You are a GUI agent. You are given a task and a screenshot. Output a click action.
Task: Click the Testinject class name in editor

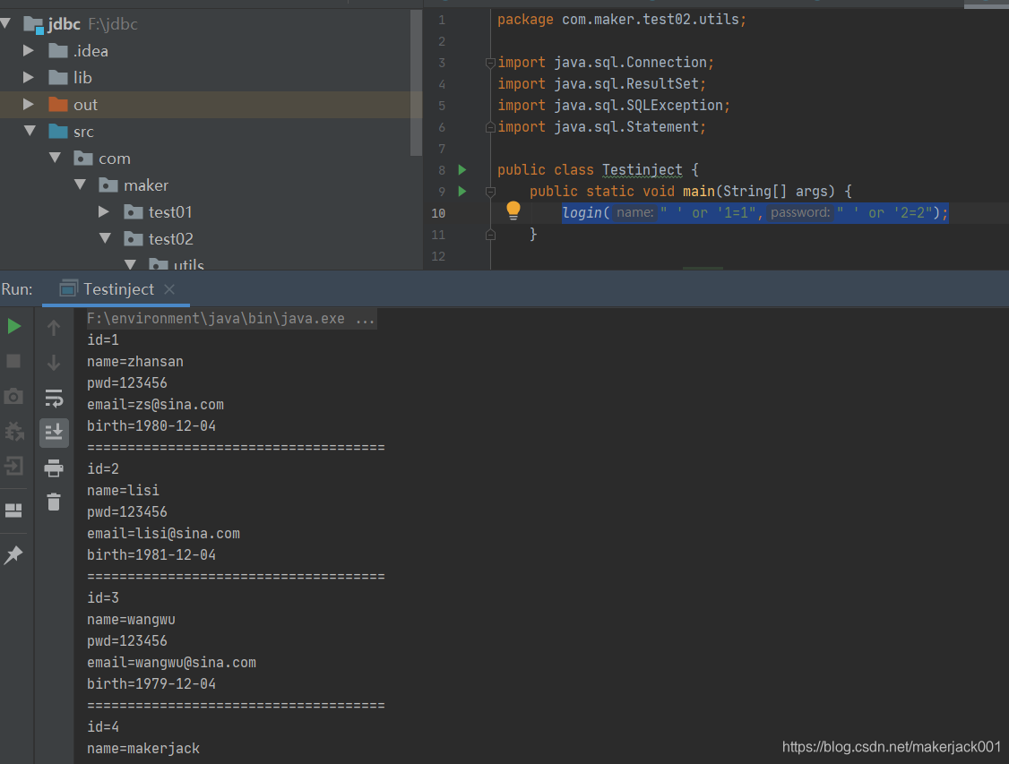pos(642,170)
